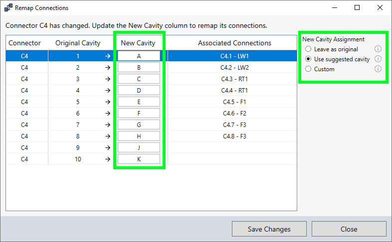Screen dimensions: 392x242
Task: Minimize the Remap Connections window
Action: [x=335, y=7]
